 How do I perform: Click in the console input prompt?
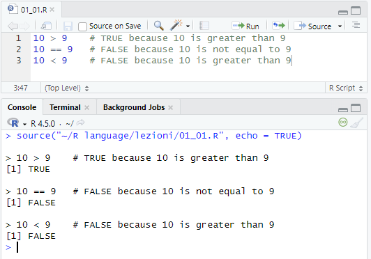point(185,247)
